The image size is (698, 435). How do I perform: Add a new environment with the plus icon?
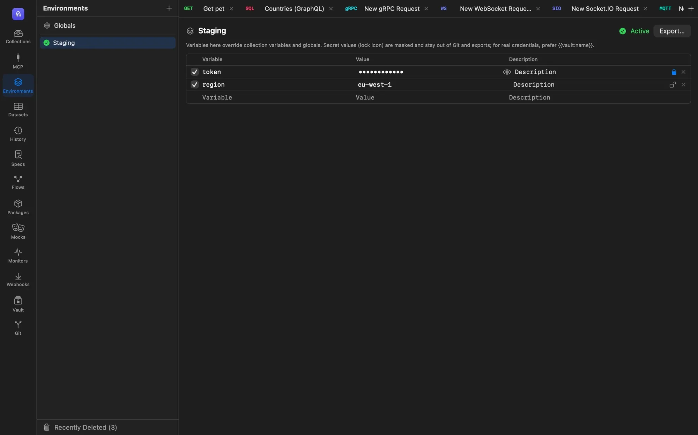click(x=169, y=8)
